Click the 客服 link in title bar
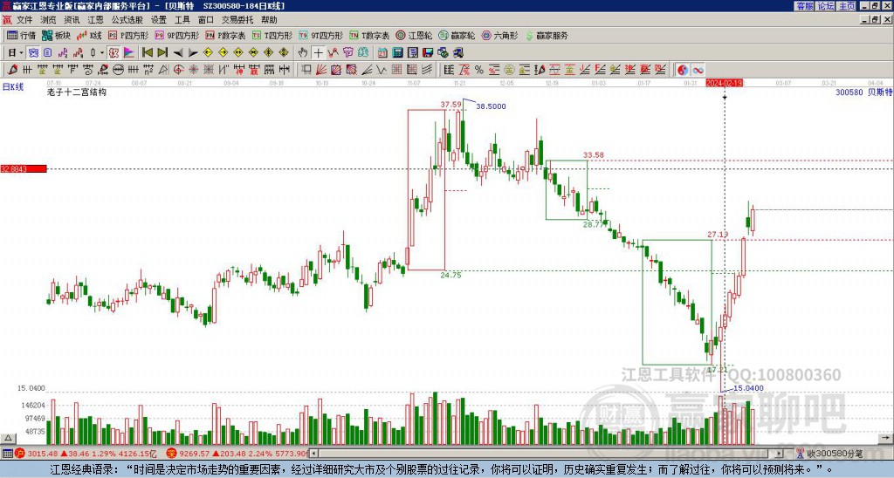 [x=804, y=6]
